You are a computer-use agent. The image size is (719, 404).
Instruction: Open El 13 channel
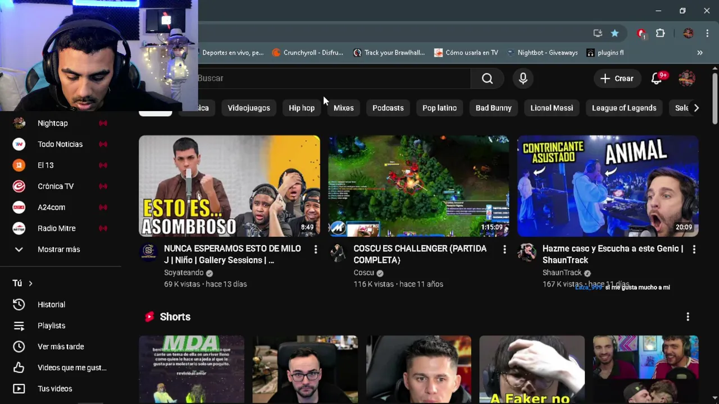click(61, 165)
